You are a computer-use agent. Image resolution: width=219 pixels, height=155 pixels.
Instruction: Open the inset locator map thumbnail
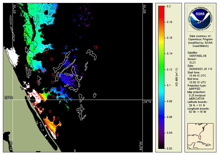click(x=200, y=136)
